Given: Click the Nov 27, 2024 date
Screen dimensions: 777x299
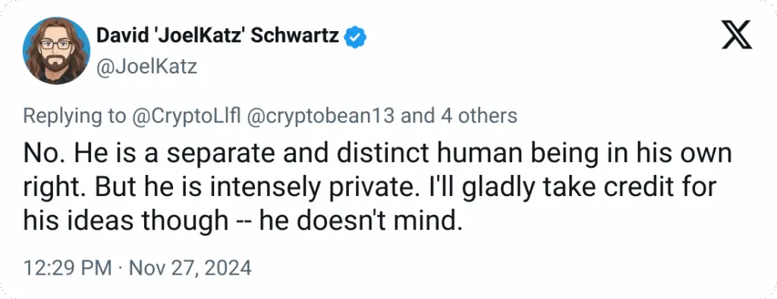Looking at the screenshot, I should pos(190,269).
